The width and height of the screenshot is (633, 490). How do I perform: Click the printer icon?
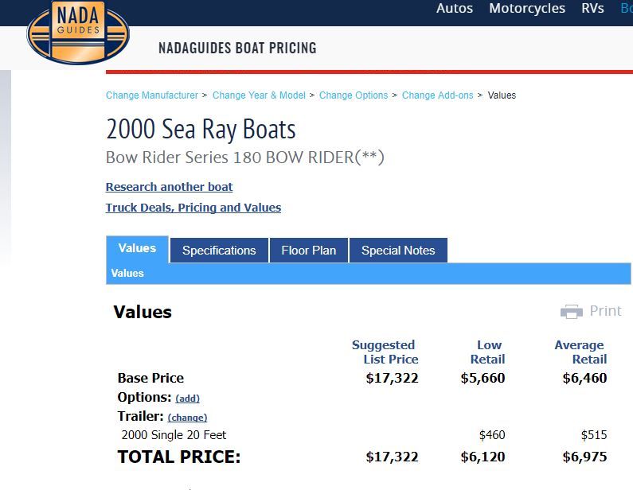point(571,312)
